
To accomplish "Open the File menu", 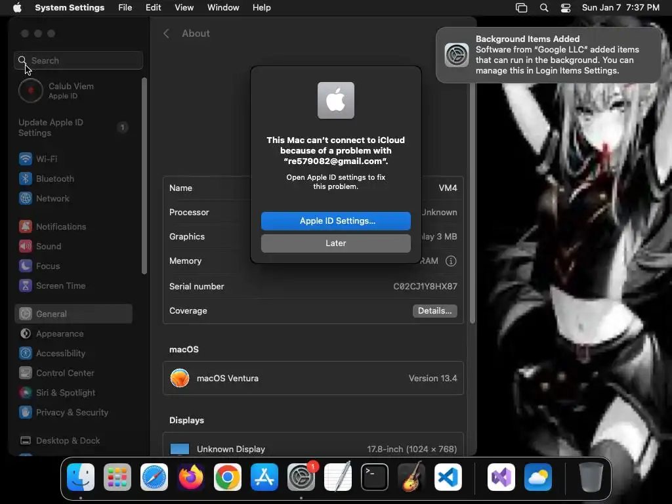I will click(125, 8).
